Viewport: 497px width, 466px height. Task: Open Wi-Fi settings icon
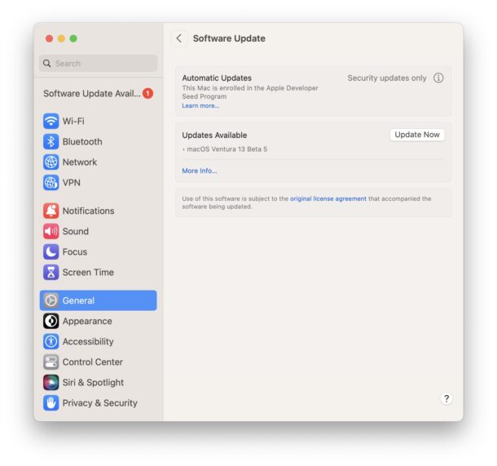tap(51, 122)
